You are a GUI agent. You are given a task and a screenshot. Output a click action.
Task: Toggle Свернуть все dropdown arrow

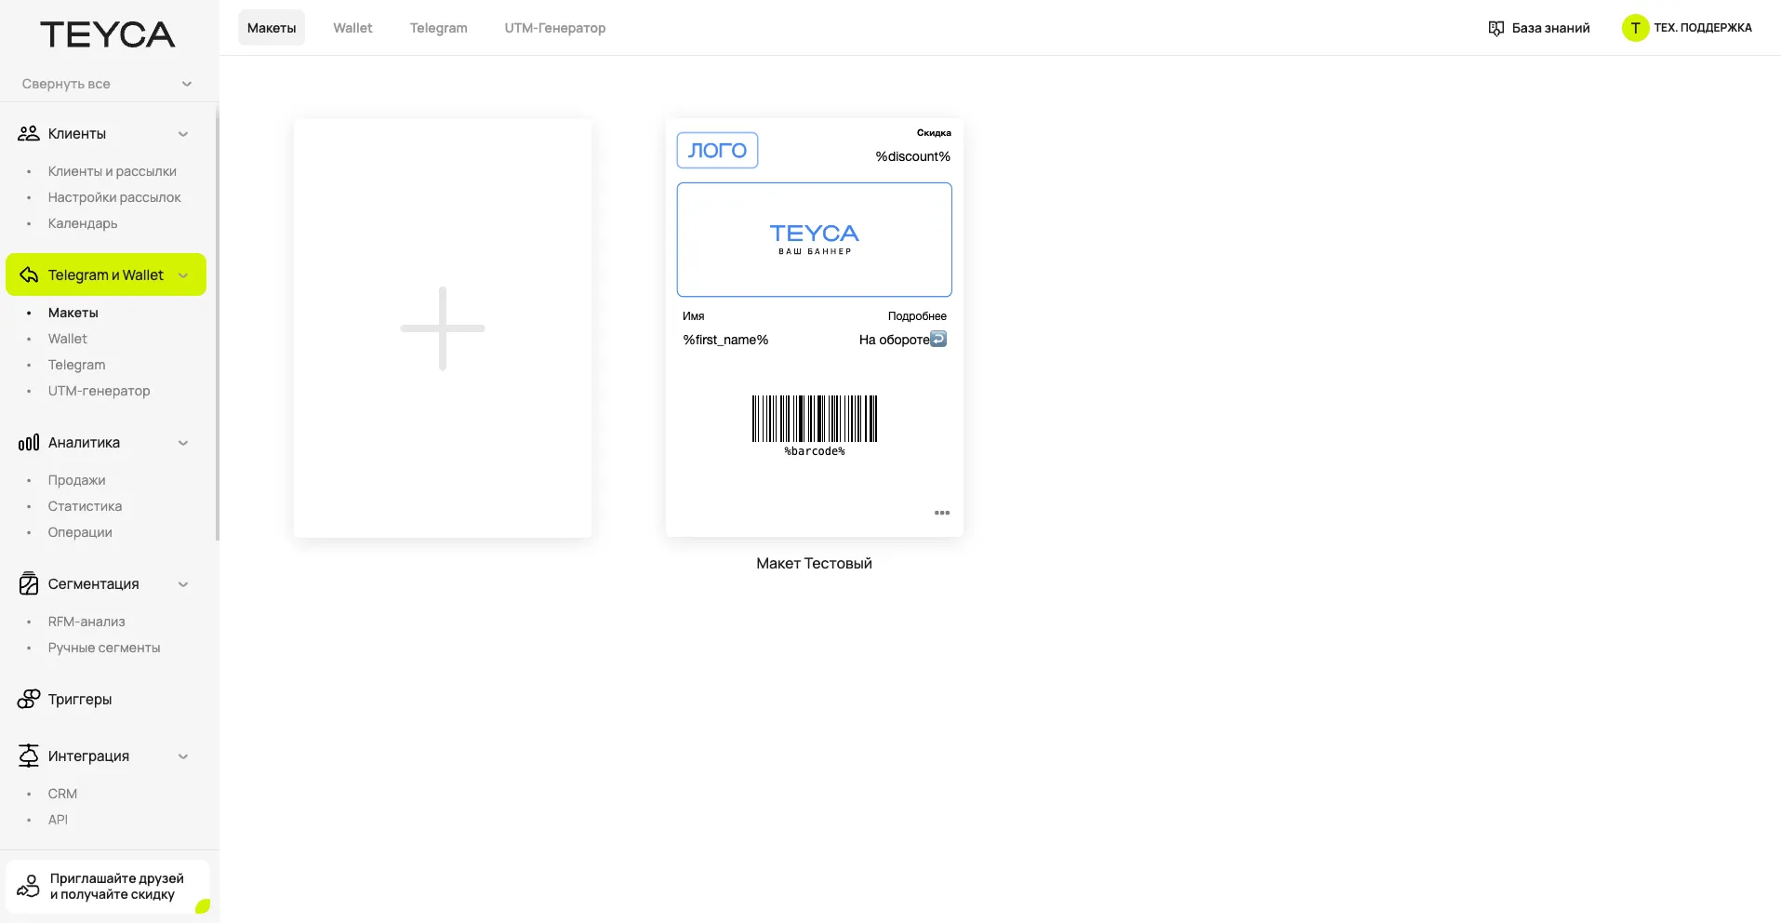click(187, 84)
